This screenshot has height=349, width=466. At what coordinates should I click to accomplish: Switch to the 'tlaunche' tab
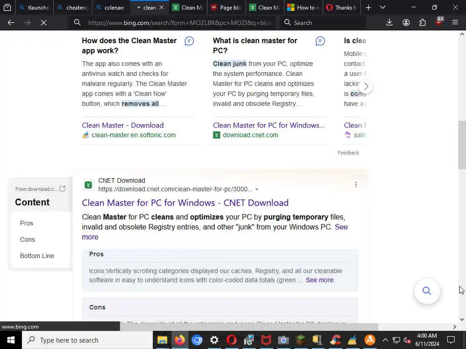pyautogui.click(x=35, y=7)
